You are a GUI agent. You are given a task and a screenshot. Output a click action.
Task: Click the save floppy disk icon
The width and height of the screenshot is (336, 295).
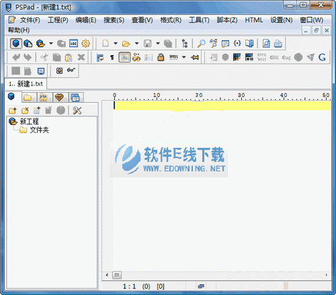tap(147, 44)
